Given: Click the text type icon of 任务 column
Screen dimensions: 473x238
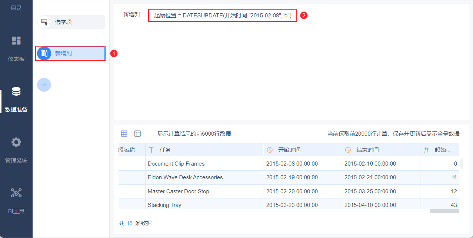Looking at the screenshot, I should [151, 150].
